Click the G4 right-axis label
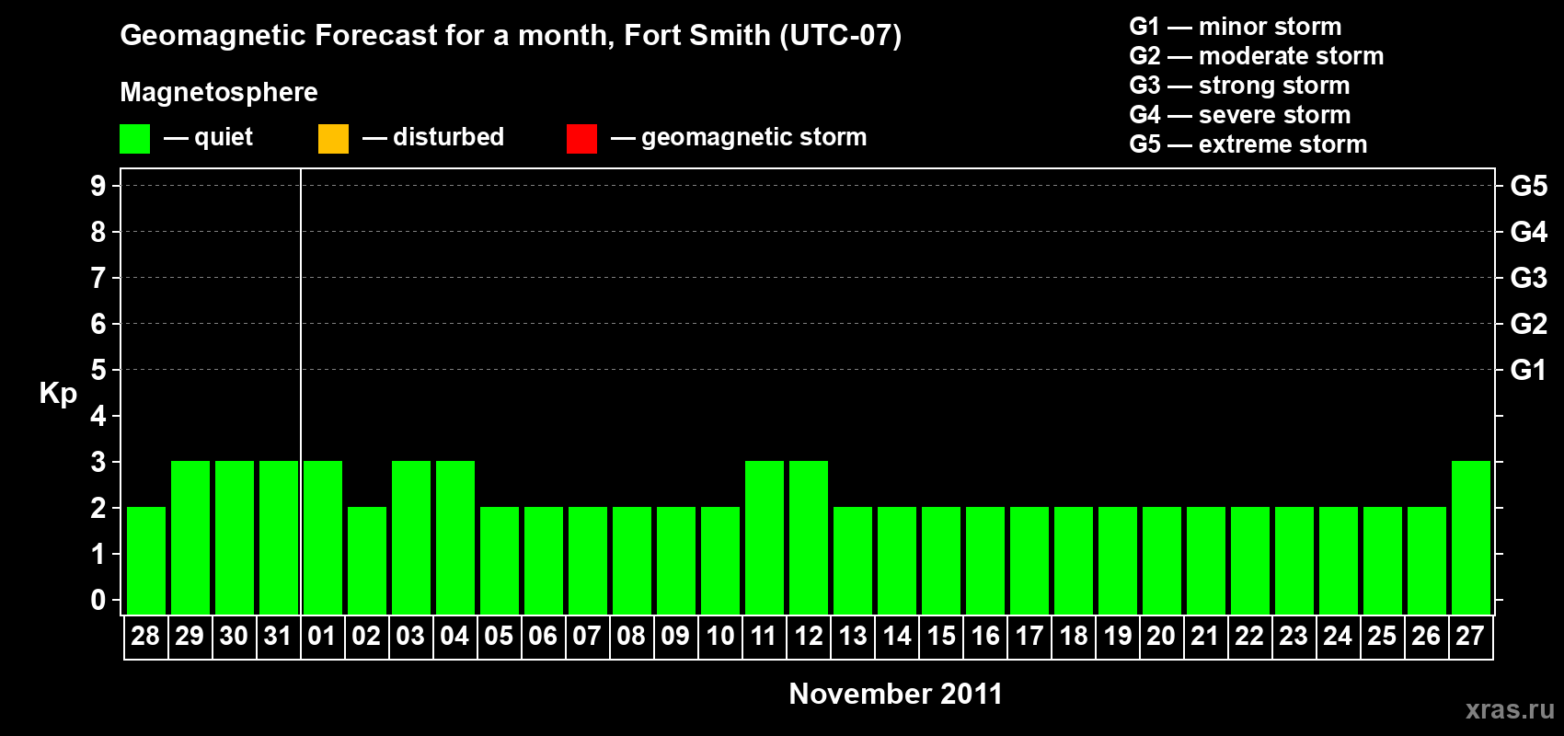The height and width of the screenshot is (736, 1564). tap(1529, 232)
